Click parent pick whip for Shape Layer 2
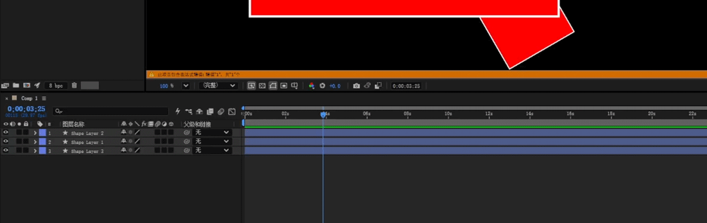 click(187, 133)
